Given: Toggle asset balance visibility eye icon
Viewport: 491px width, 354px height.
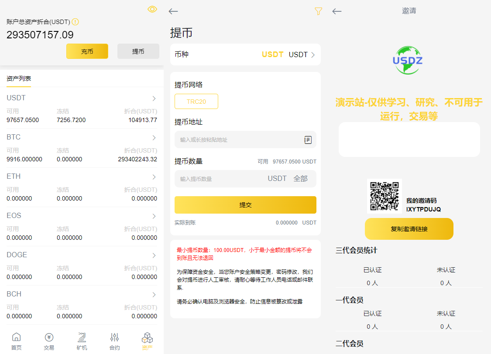Looking at the screenshot, I should [152, 9].
